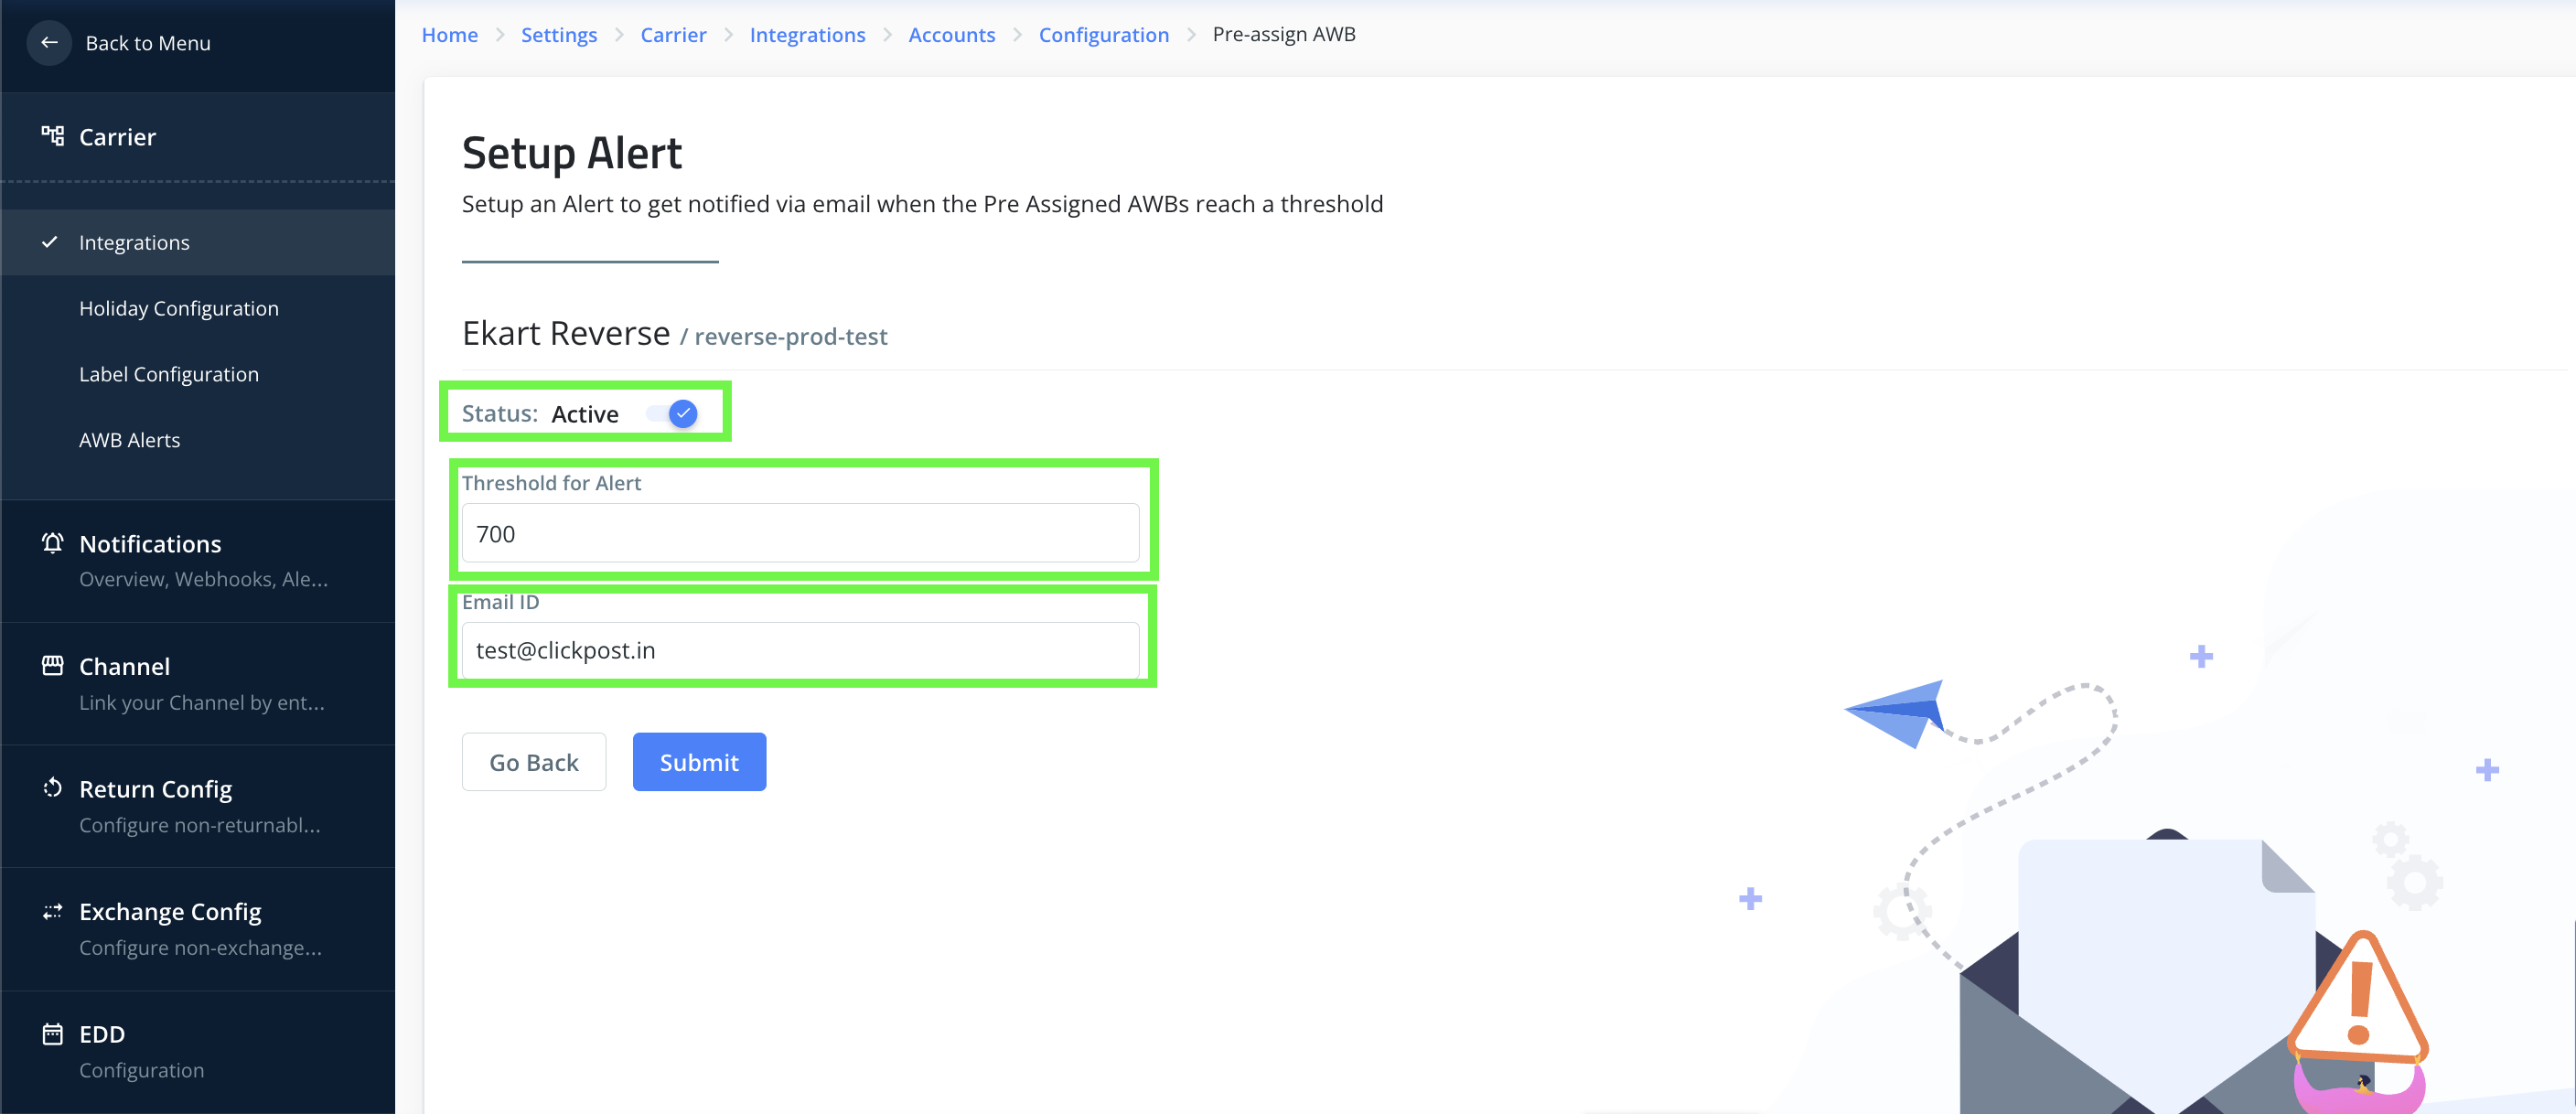Screen dimensions: 2576x1114
Task: Go to Integrations in the breadcrumb
Action: 807,35
